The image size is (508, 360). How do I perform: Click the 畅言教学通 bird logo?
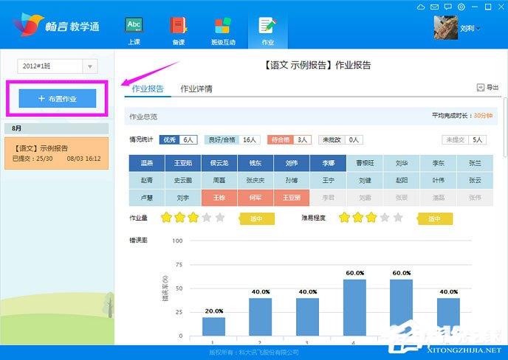tap(28, 24)
